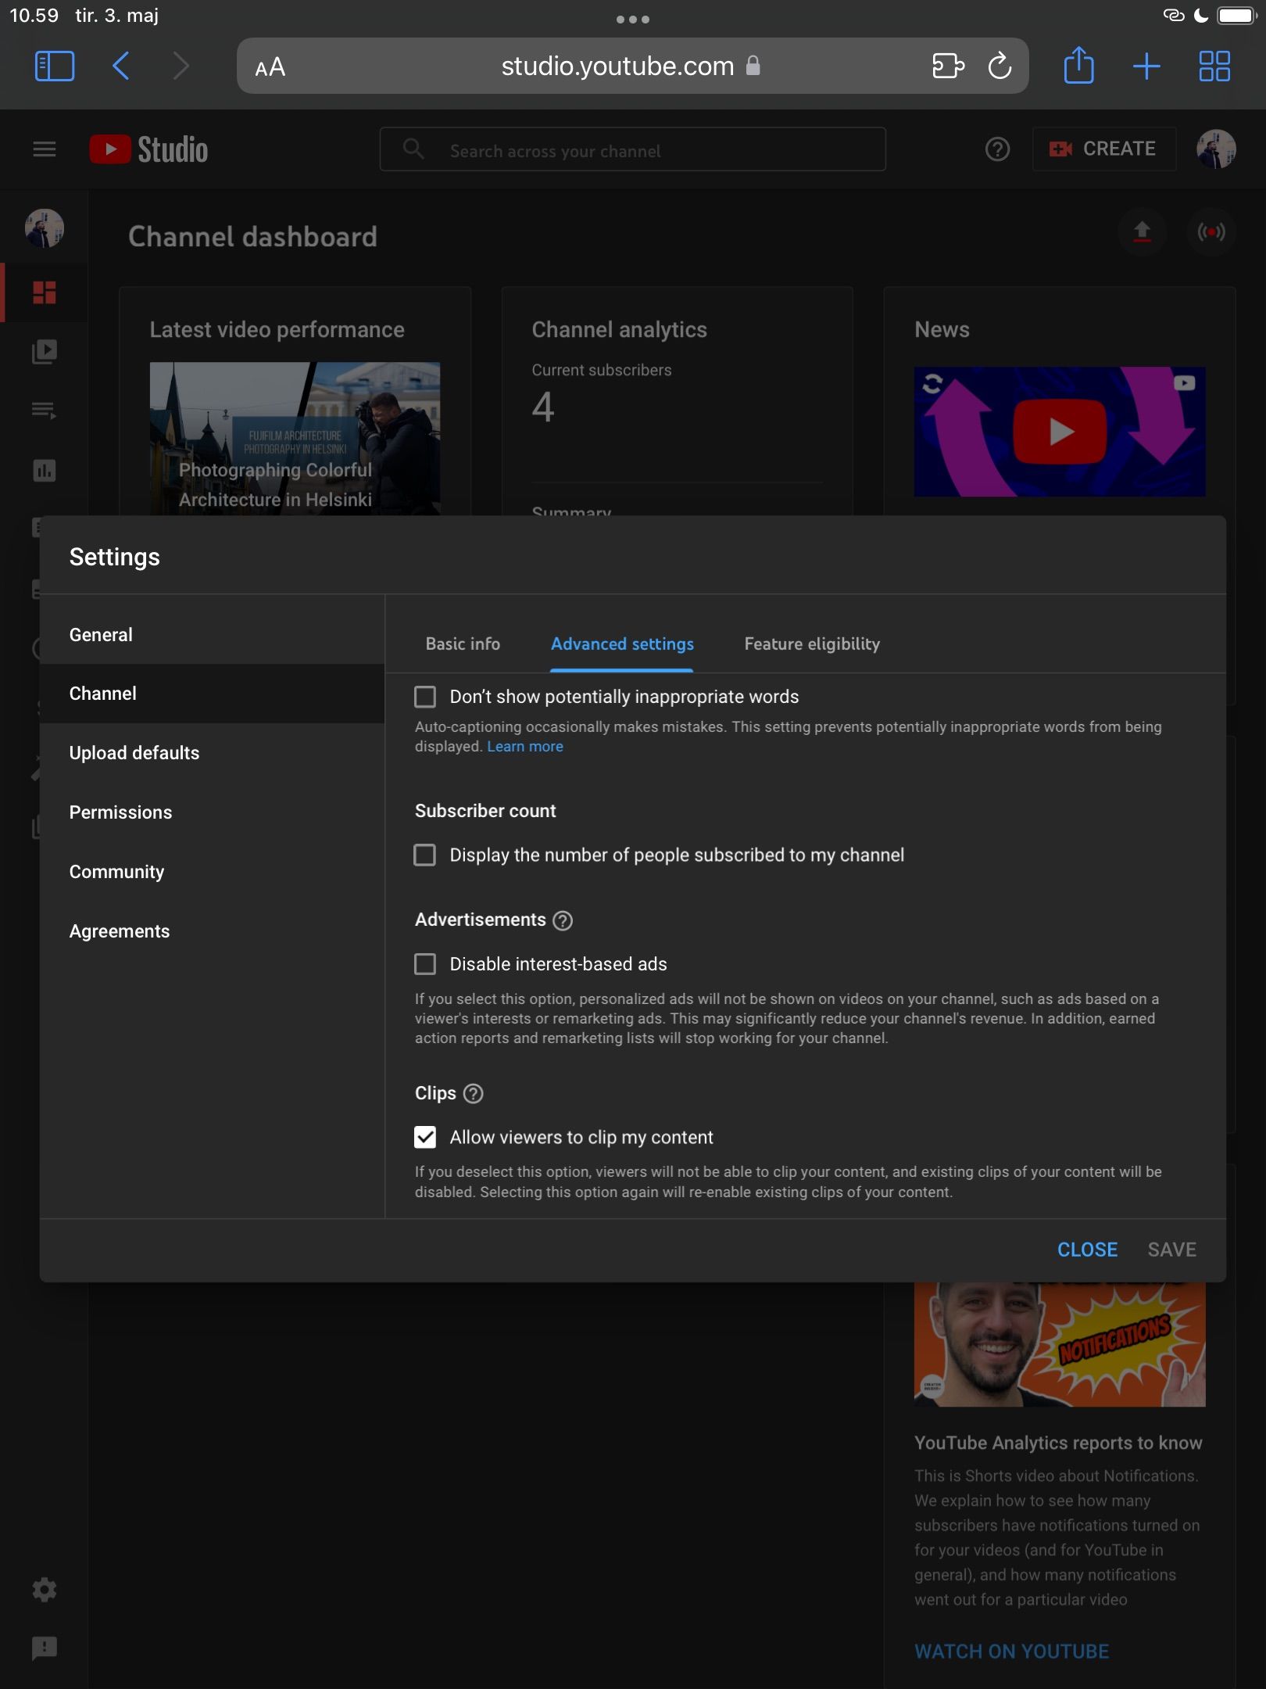Tap the studio.youtube.com address bar
The width and height of the screenshot is (1266, 1689).
pyautogui.click(x=632, y=66)
